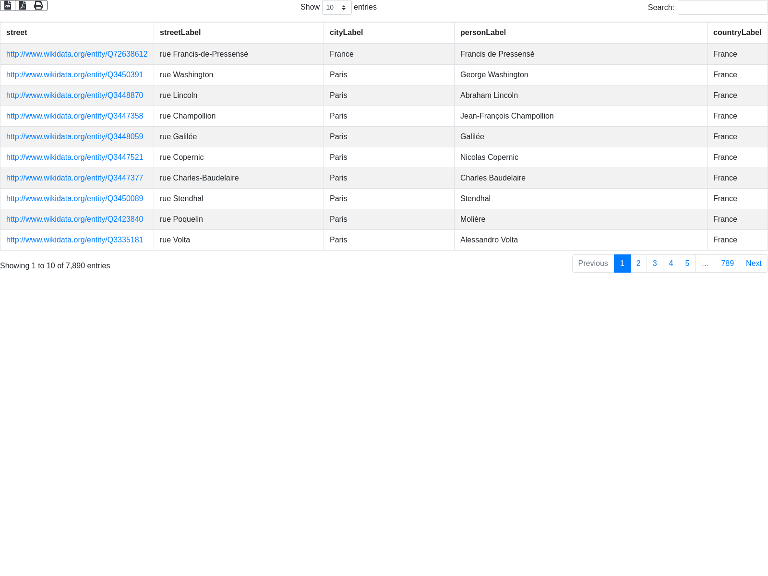
Task: Sort by the personLabel column header
Action: pos(483,33)
